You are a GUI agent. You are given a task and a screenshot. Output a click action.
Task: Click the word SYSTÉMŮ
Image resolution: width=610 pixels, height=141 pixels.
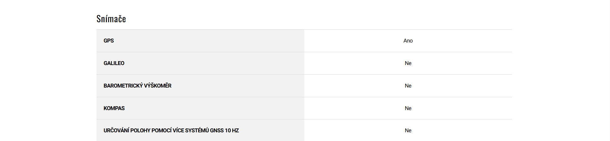(x=197, y=131)
